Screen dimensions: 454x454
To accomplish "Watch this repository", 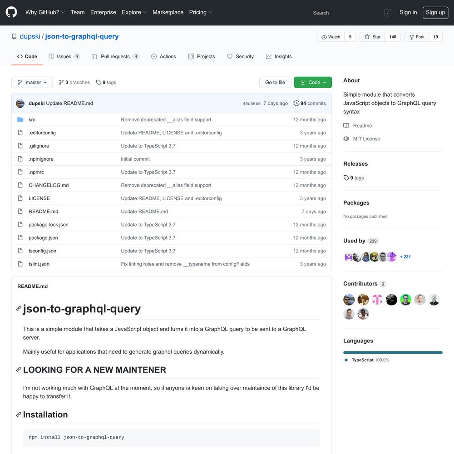I will click(331, 37).
